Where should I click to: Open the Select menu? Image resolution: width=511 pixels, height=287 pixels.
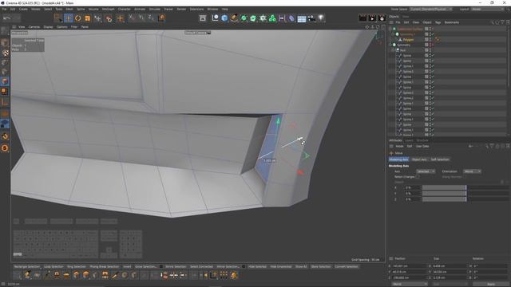coord(48,9)
